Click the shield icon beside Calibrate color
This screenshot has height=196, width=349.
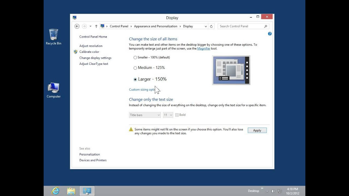coord(76,52)
